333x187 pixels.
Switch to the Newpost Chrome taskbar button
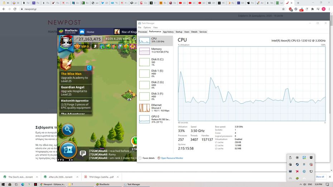point(53,184)
